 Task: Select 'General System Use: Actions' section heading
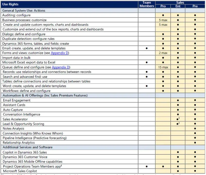24,11
